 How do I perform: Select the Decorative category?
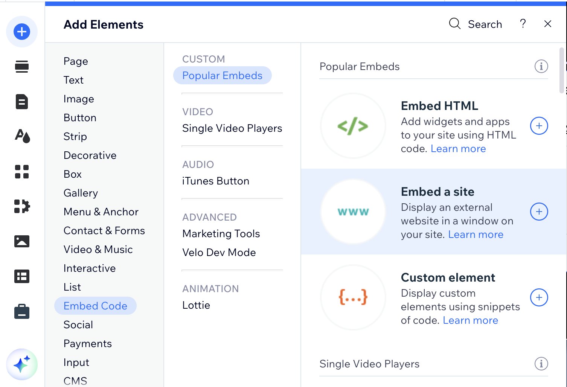tap(90, 155)
